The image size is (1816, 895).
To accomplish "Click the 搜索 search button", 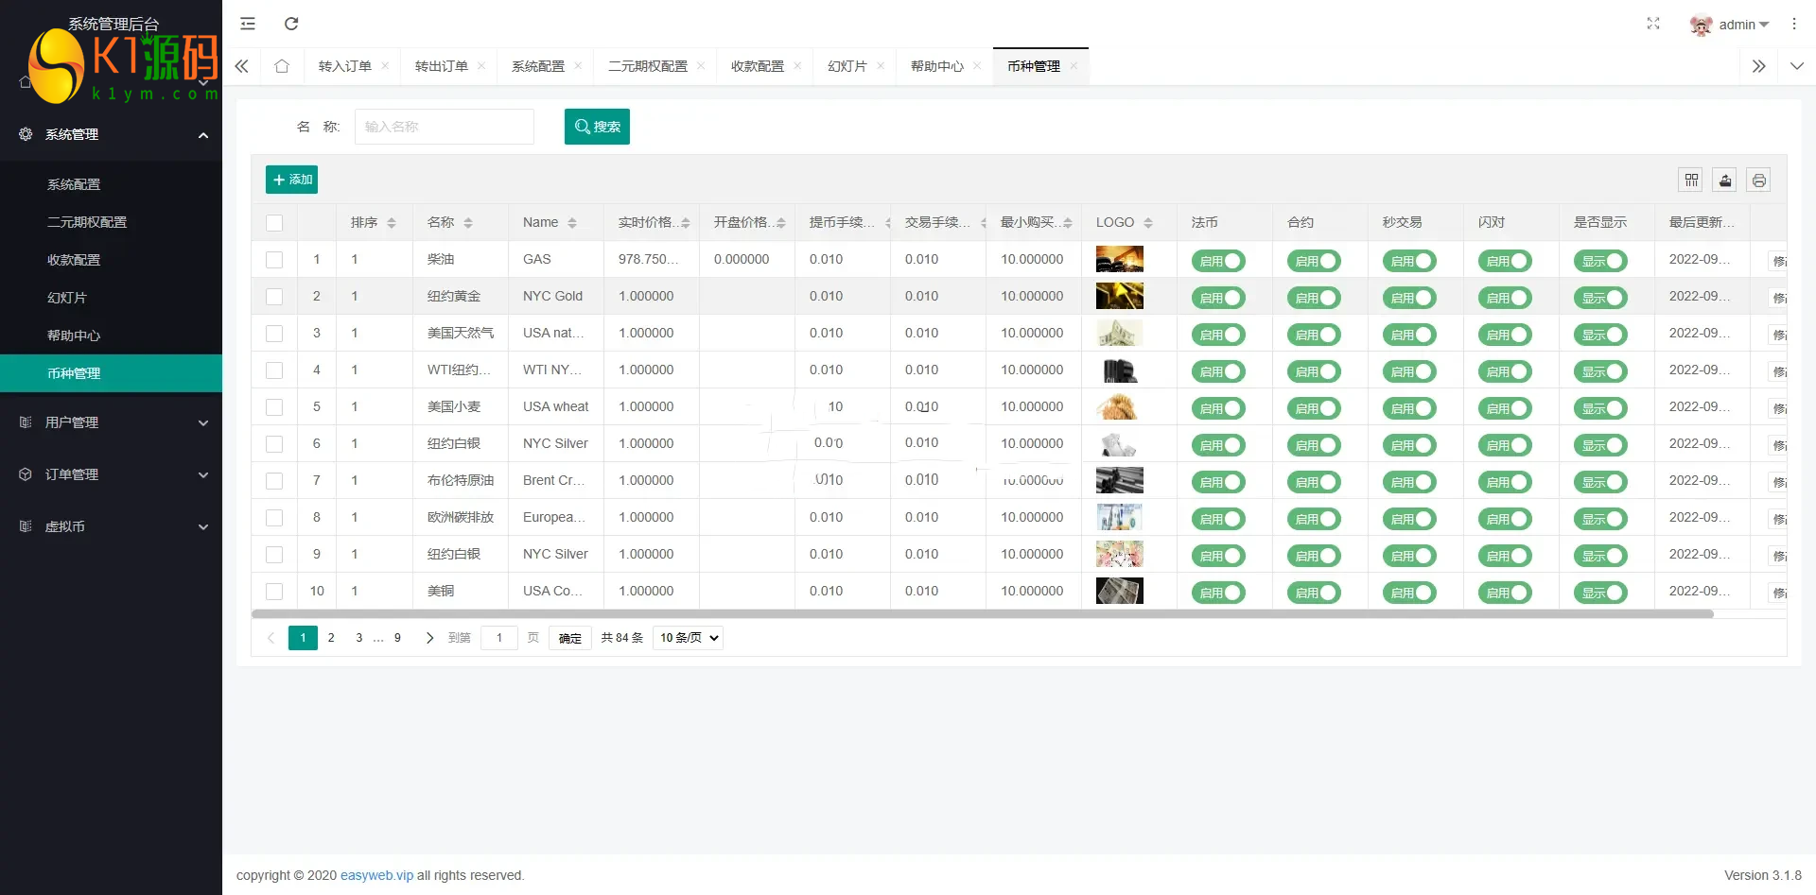I will 597,127.
